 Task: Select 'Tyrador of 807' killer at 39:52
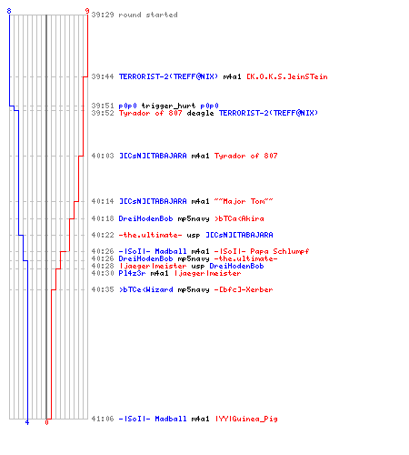pyautogui.click(x=151, y=113)
